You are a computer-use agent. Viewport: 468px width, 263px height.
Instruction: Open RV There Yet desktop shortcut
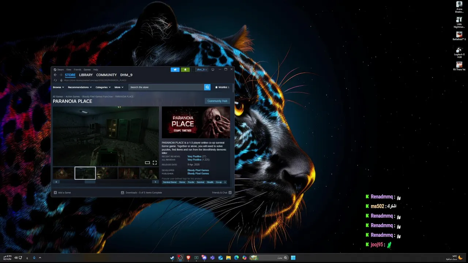(x=459, y=66)
